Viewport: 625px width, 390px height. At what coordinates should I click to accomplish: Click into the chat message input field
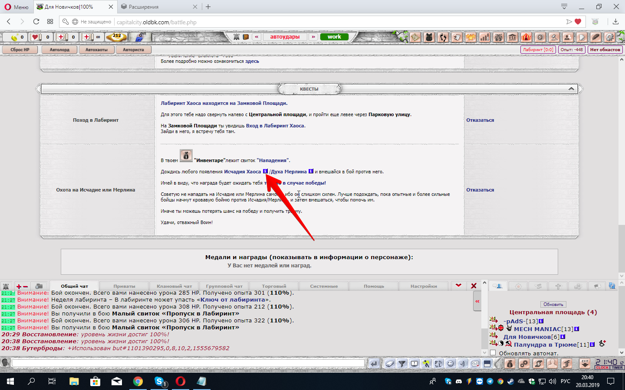point(187,363)
